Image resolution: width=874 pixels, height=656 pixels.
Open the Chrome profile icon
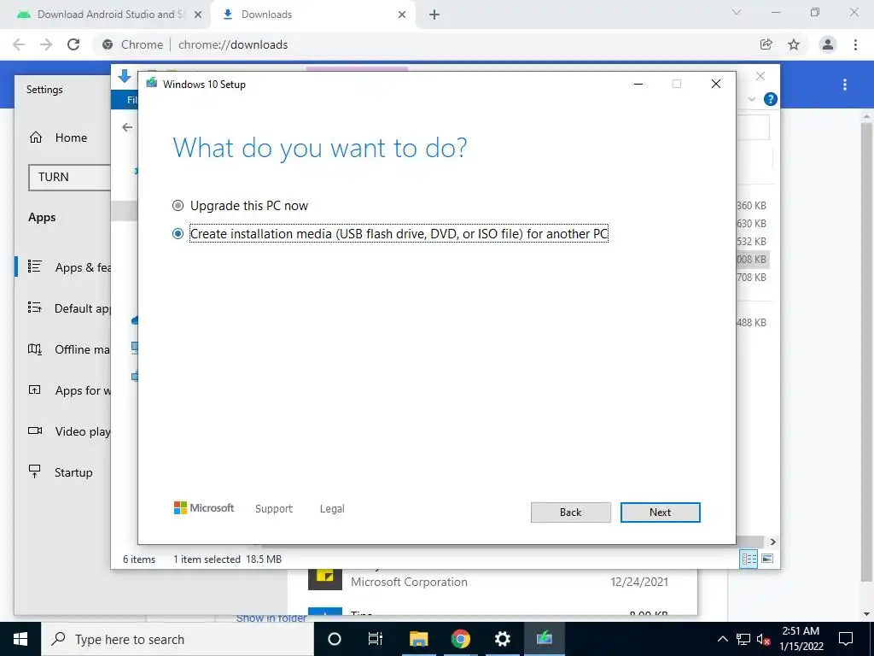point(828,44)
